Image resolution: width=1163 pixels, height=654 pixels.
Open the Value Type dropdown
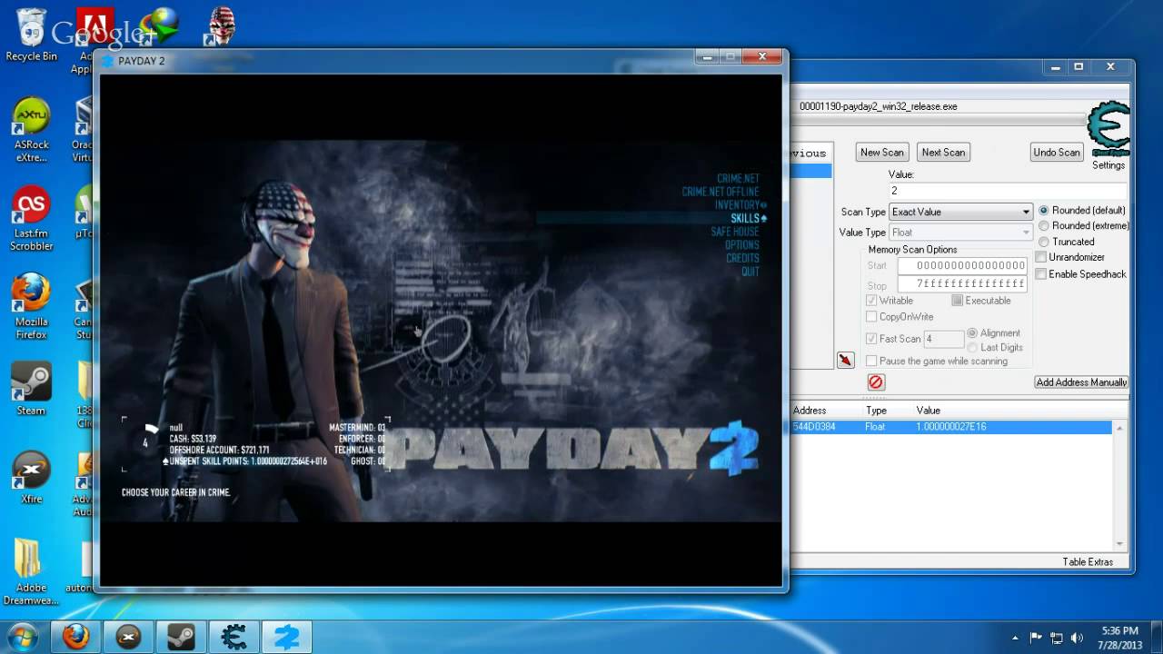click(960, 233)
